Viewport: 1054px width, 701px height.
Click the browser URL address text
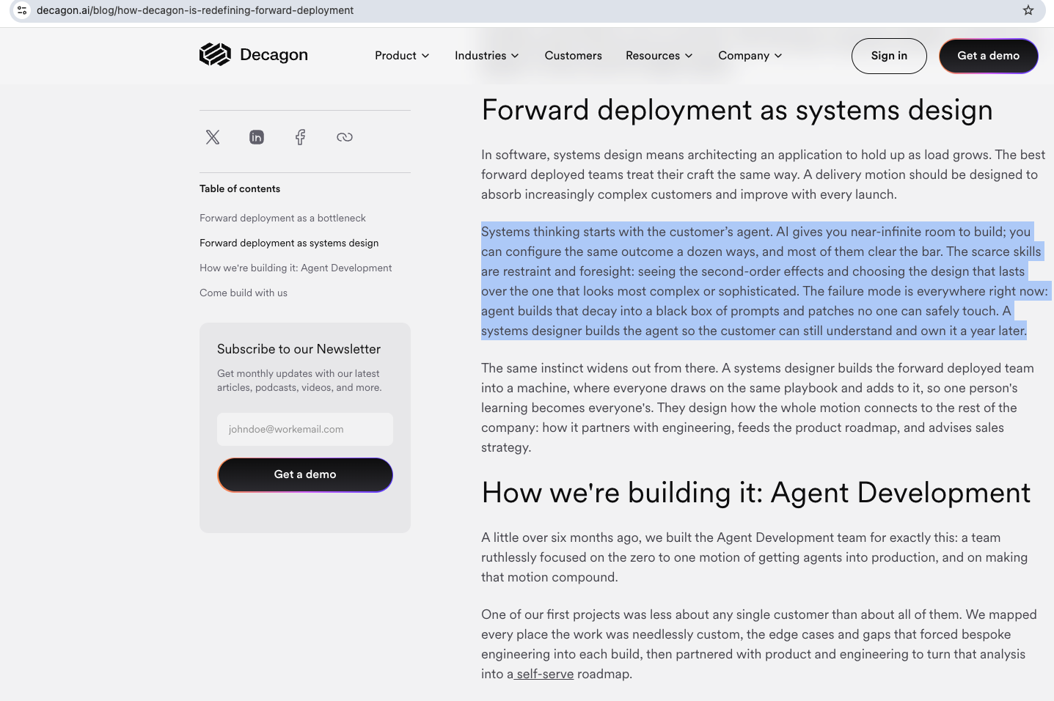tap(195, 10)
